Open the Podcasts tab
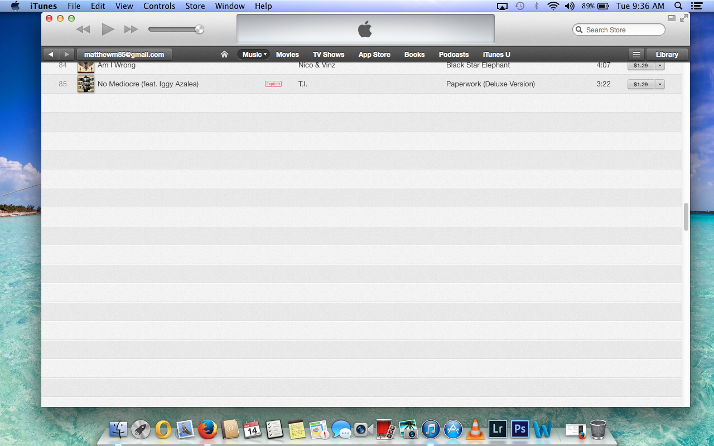Screen dimensions: 714x446 point(454,55)
